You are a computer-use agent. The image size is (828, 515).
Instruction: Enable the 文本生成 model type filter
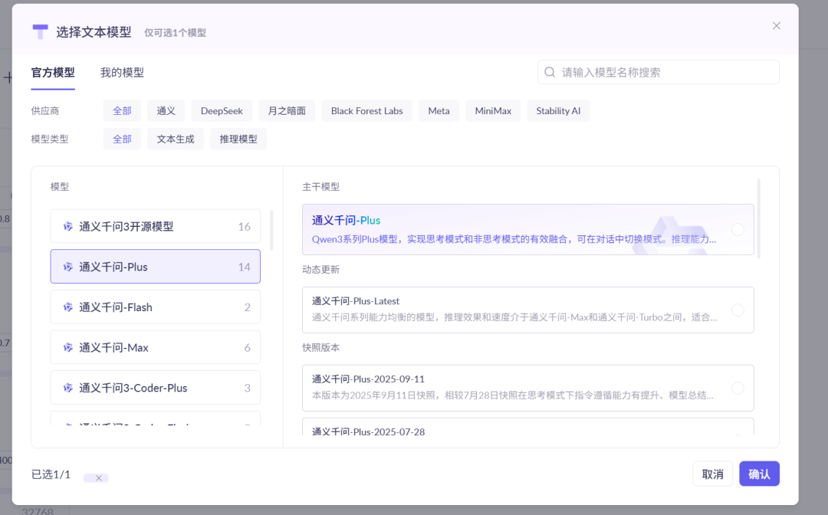point(175,139)
